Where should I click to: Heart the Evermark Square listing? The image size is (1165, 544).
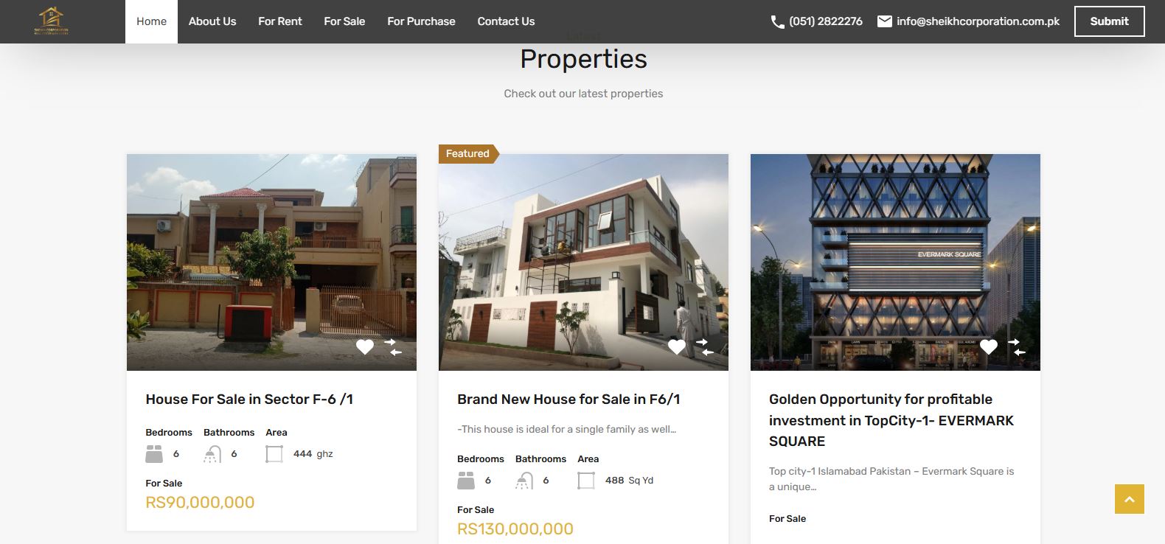point(988,346)
